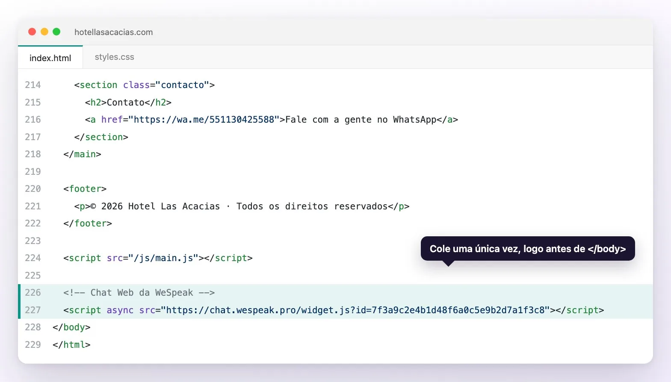The image size is (671, 382).
Task: Click the closing </body> tag
Action: pyautogui.click(x=71, y=327)
